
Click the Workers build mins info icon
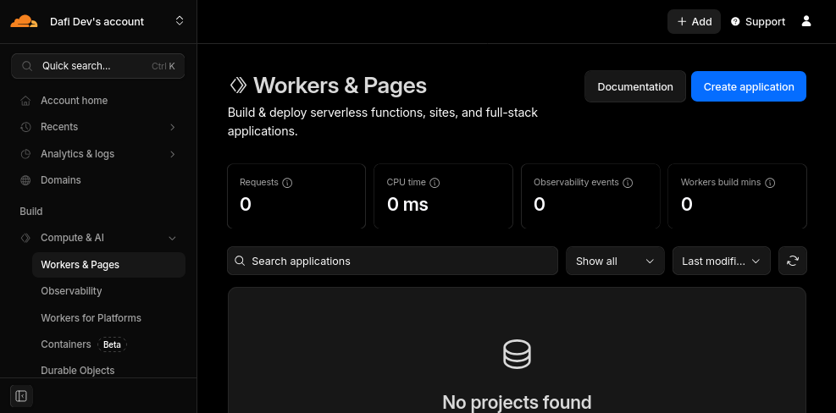click(x=770, y=183)
